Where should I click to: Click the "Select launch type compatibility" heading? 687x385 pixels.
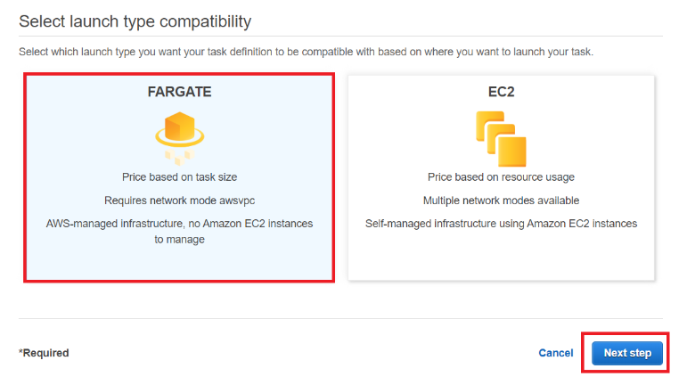(x=135, y=20)
